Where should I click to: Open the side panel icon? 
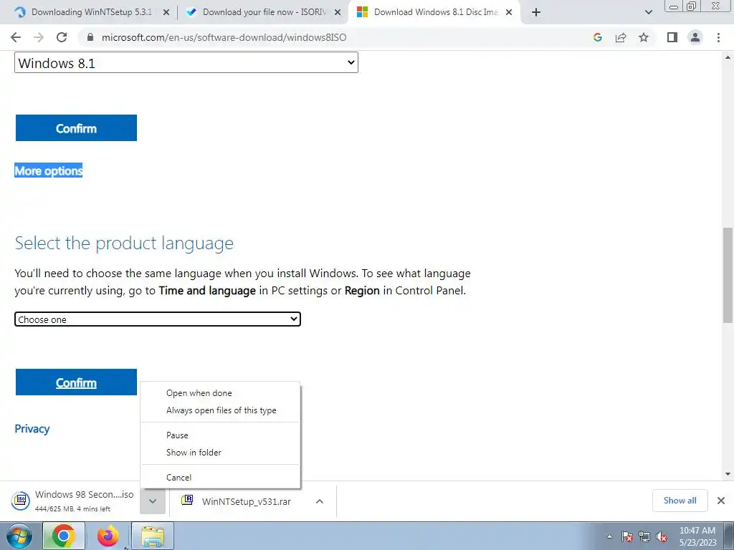pyautogui.click(x=672, y=37)
